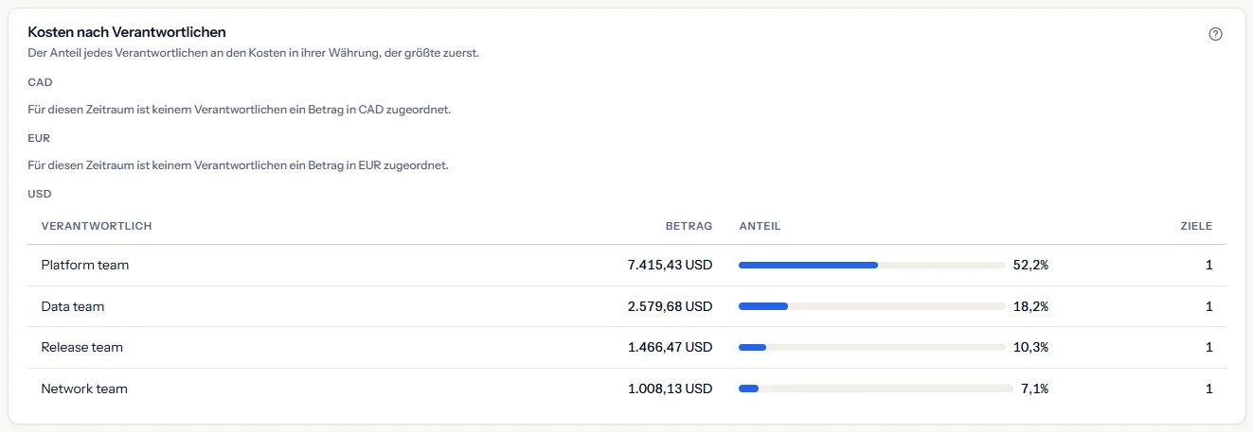Click the EUR currency section label

tap(39, 138)
